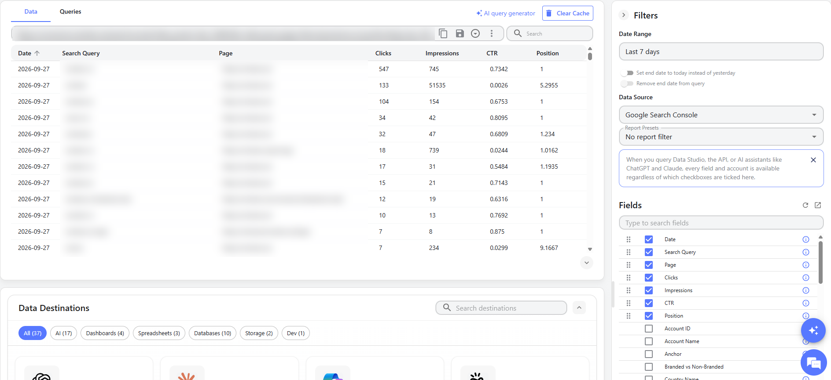Refresh the Fields list
Viewport: 831px width, 380px height.
click(805, 205)
